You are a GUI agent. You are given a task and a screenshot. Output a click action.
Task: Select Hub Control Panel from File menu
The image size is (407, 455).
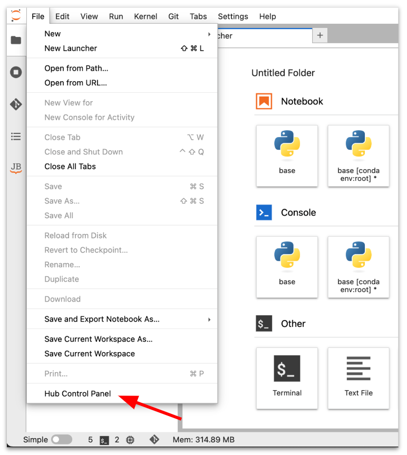[x=77, y=393]
